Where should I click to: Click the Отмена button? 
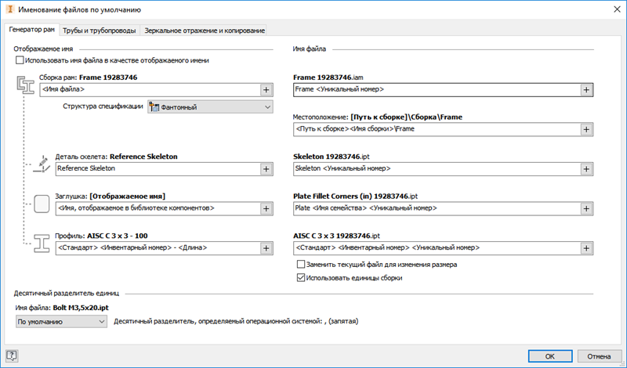[x=599, y=356]
